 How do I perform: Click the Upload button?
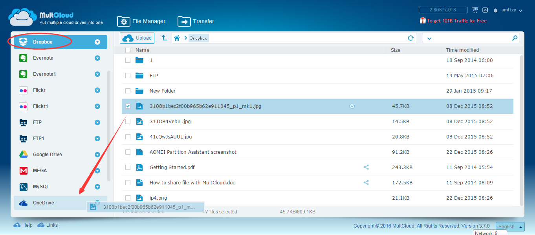pyautogui.click(x=137, y=38)
